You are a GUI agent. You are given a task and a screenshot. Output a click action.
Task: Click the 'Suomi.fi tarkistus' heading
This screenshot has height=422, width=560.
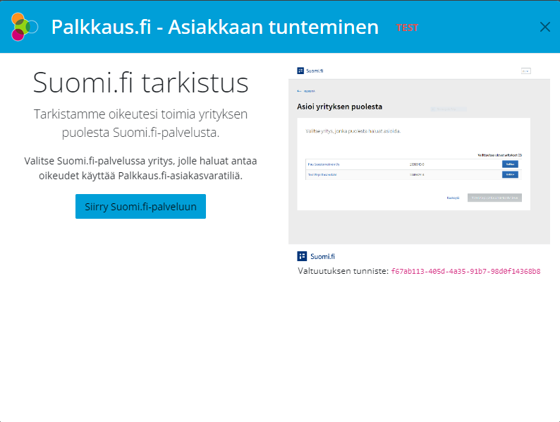[x=140, y=83]
